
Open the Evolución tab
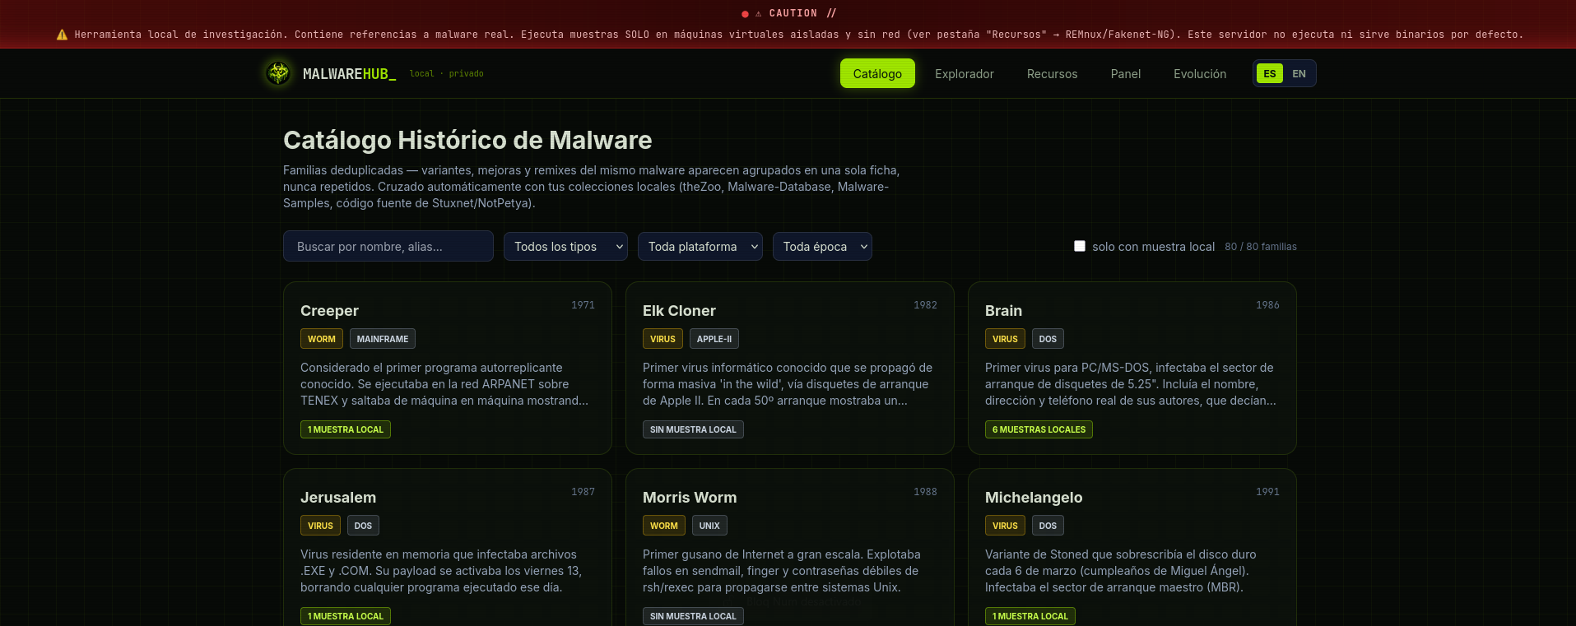(1200, 73)
